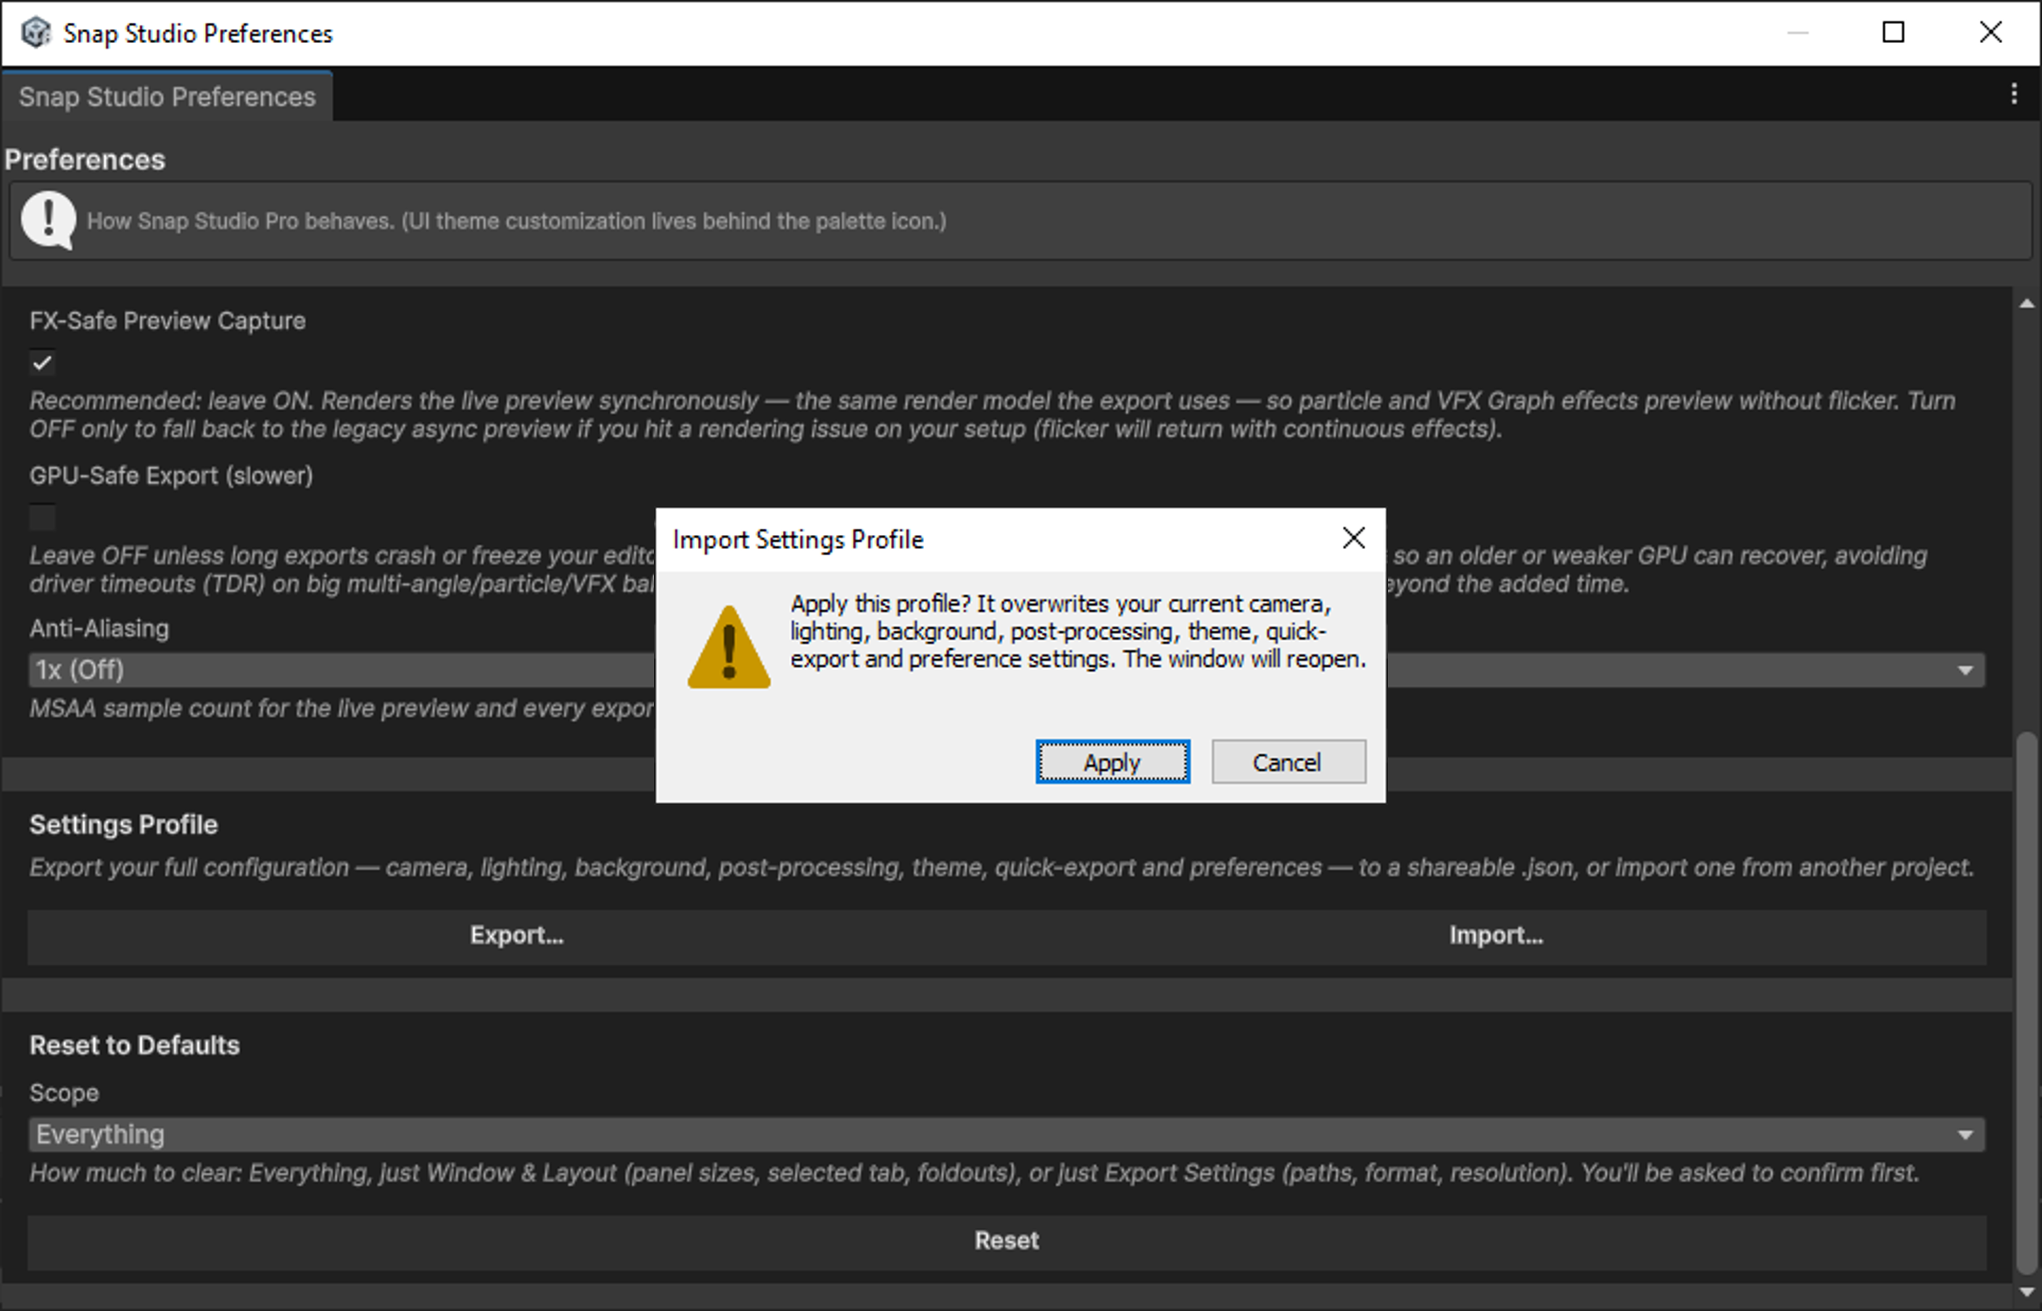Click Apply in Import Settings Profile dialog
Viewport: 2042px width, 1311px height.
pyautogui.click(x=1112, y=762)
